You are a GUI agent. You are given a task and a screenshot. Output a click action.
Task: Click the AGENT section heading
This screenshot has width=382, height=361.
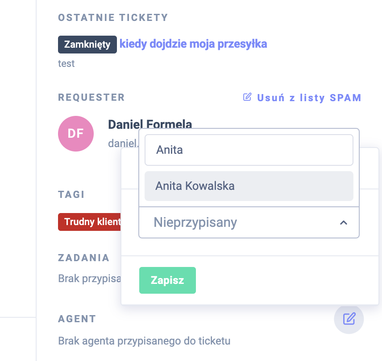(77, 319)
